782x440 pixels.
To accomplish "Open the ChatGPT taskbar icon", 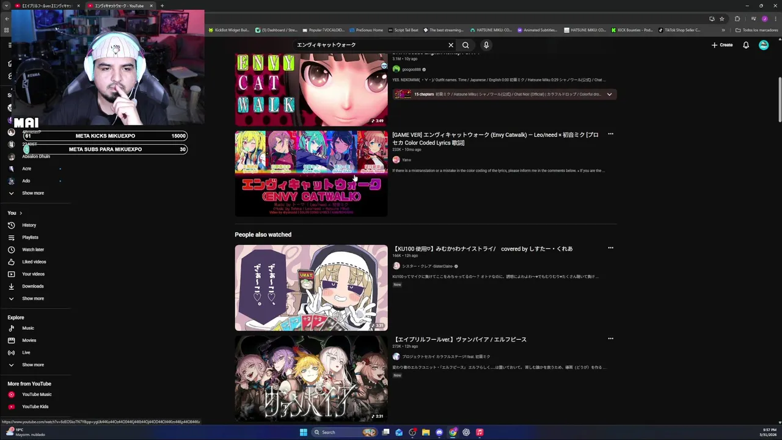I will pyautogui.click(x=466, y=432).
